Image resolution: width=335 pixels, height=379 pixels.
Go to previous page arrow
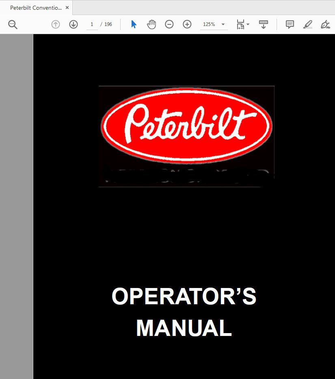[56, 24]
